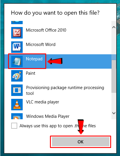Click the 'Notepad' label text

[x=34, y=59]
